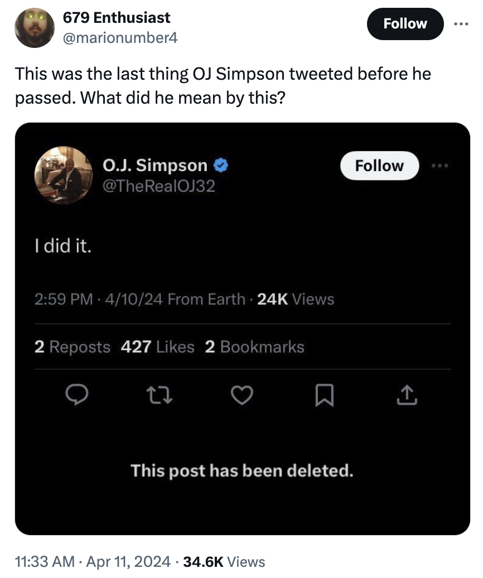This screenshot has height=578, width=483.
Task: Click the blue verified badge next to O.J. Simpson
Action: (x=221, y=165)
